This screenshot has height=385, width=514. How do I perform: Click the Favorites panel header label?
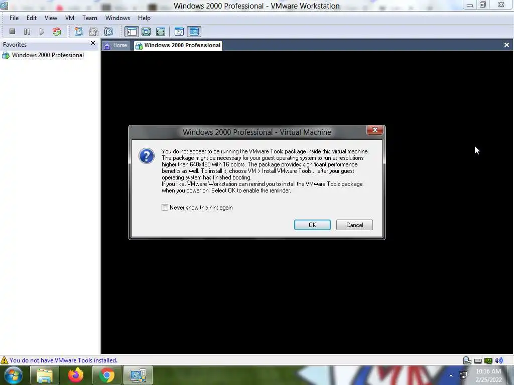pos(15,45)
